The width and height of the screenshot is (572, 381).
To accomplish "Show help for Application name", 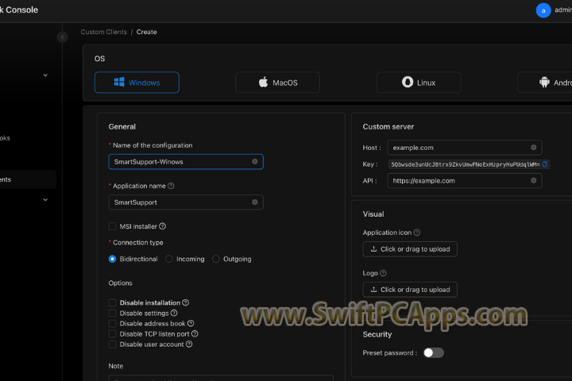I will pos(171,186).
